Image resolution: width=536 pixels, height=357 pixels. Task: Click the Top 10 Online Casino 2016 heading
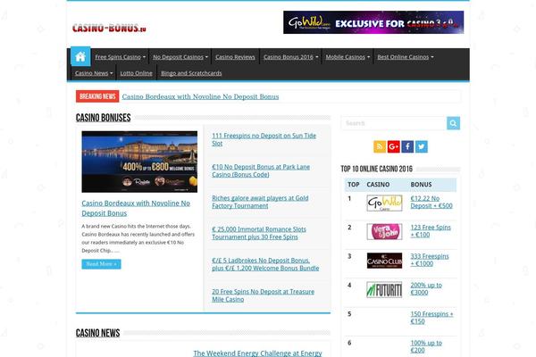tap(377, 169)
